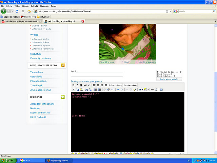Cut selection with scissors icon
The image size is (217, 163).
[73, 90]
